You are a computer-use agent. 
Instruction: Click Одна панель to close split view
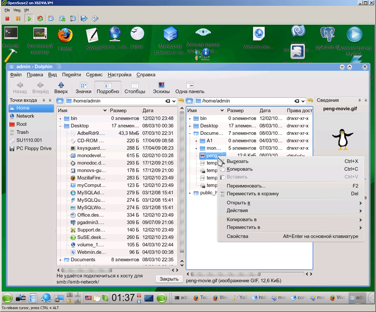190,88
